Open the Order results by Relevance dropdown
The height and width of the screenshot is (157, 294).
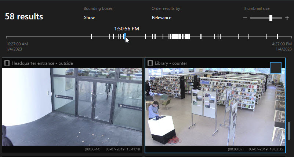[161, 17]
